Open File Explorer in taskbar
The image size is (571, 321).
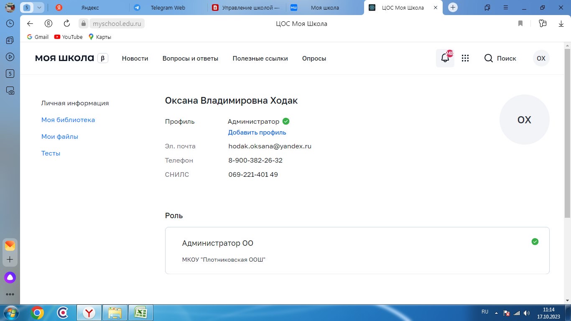pyautogui.click(x=115, y=313)
